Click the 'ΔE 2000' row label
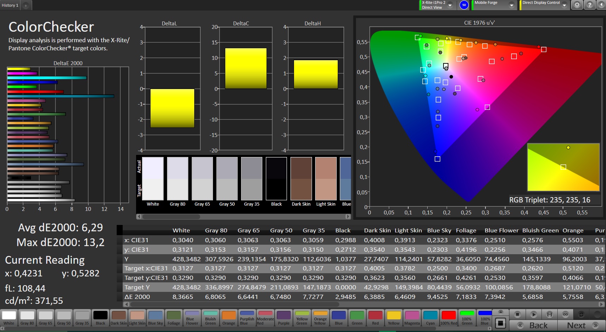The width and height of the screenshot is (606, 332). coord(137,297)
